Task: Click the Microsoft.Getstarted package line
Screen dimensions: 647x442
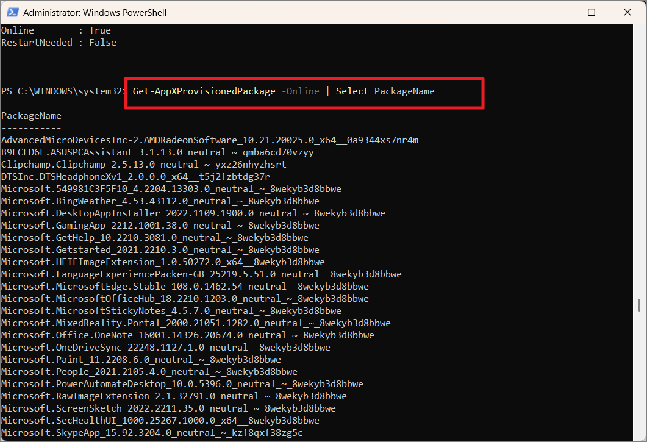Action: (160, 250)
